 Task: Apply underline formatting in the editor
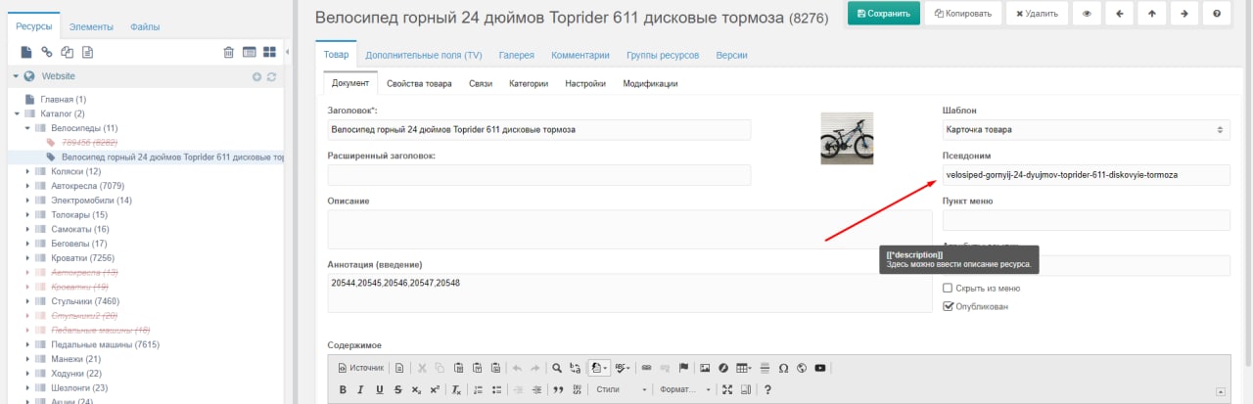pos(380,389)
